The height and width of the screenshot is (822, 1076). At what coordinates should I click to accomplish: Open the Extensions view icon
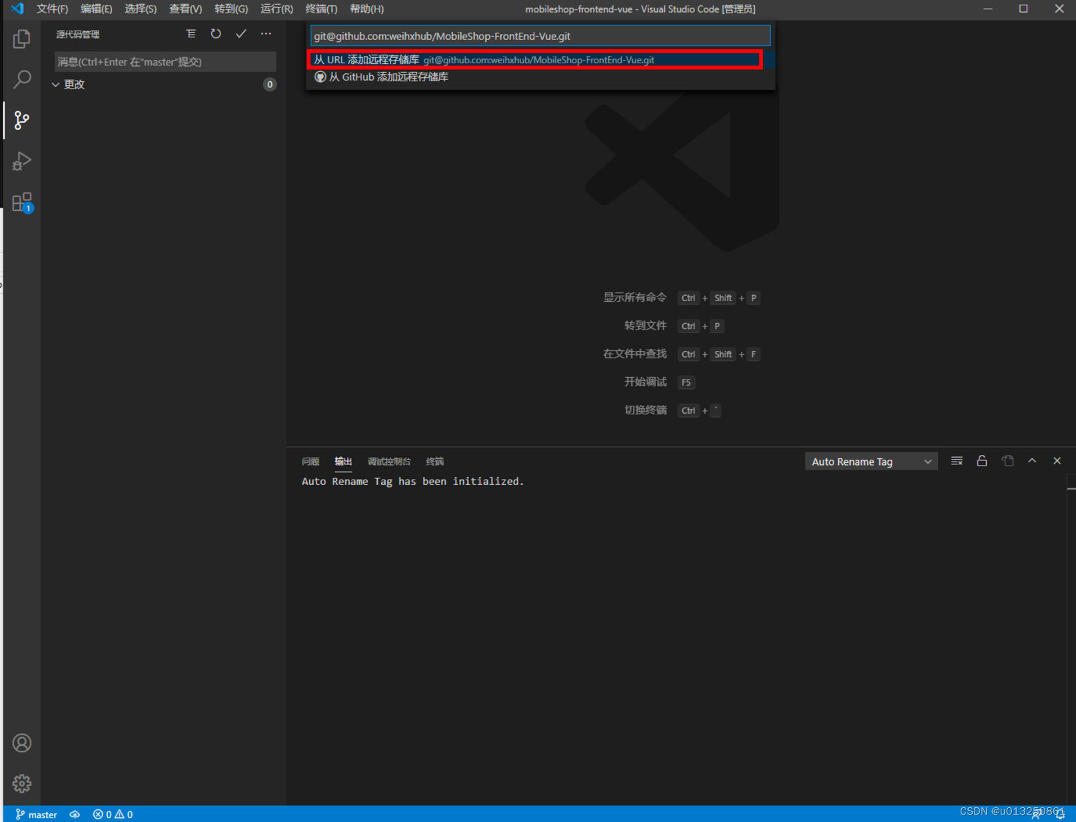(x=21, y=202)
